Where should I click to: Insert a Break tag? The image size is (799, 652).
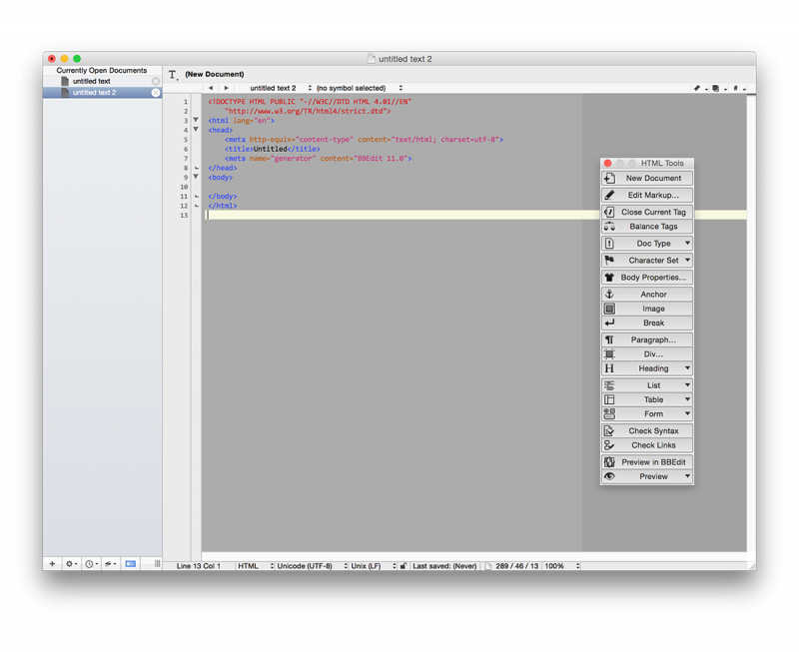pyautogui.click(x=646, y=324)
